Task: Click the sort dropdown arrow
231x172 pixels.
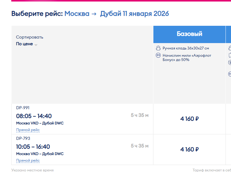Action: pyautogui.click(x=36, y=45)
